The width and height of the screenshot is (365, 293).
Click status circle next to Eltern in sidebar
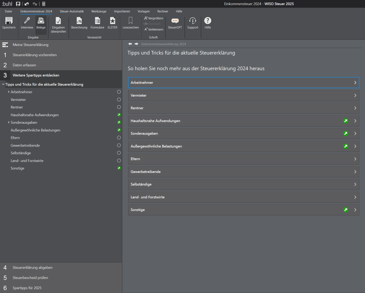pos(119,138)
